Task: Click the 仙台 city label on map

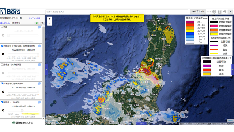Action: [160, 65]
